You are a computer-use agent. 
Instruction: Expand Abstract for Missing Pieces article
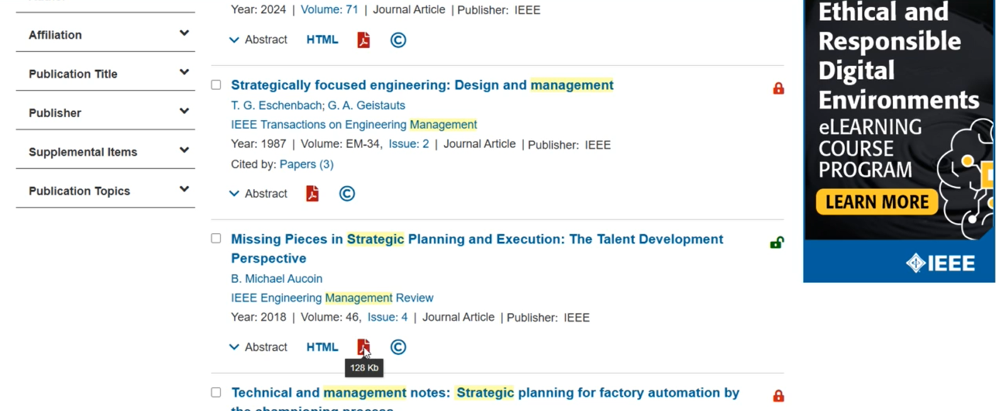point(258,347)
